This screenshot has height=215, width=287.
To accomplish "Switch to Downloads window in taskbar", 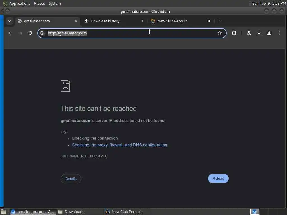I will (x=80, y=212).
